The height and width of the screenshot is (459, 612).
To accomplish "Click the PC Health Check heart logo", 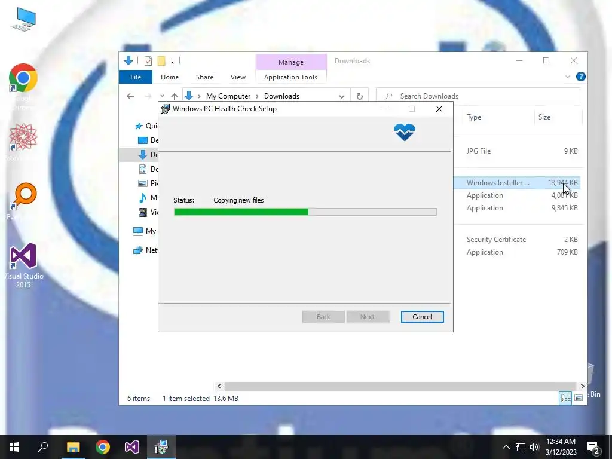I will coord(405,132).
